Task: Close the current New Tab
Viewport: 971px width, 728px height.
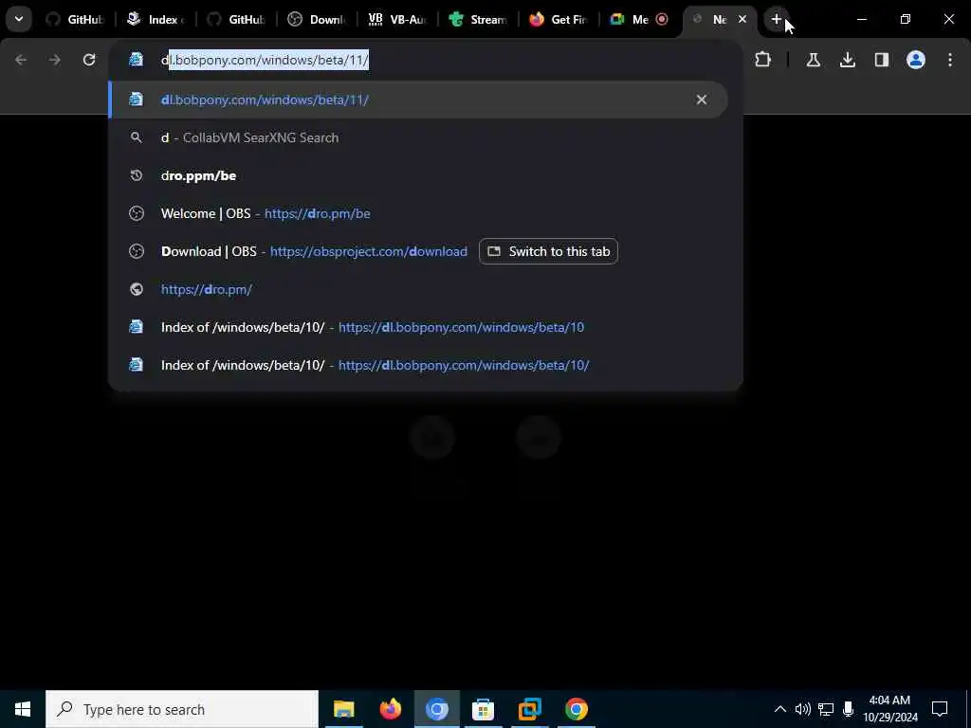Action: pos(742,19)
